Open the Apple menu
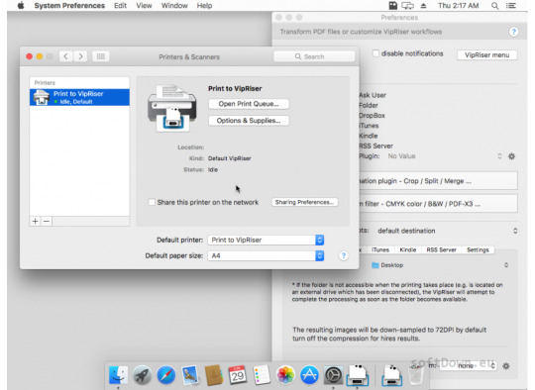This screenshot has width=535, height=390. (x=21, y=6)
